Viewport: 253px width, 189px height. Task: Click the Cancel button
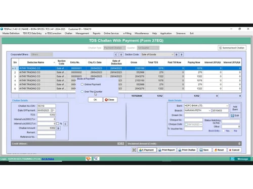[234, 150]
